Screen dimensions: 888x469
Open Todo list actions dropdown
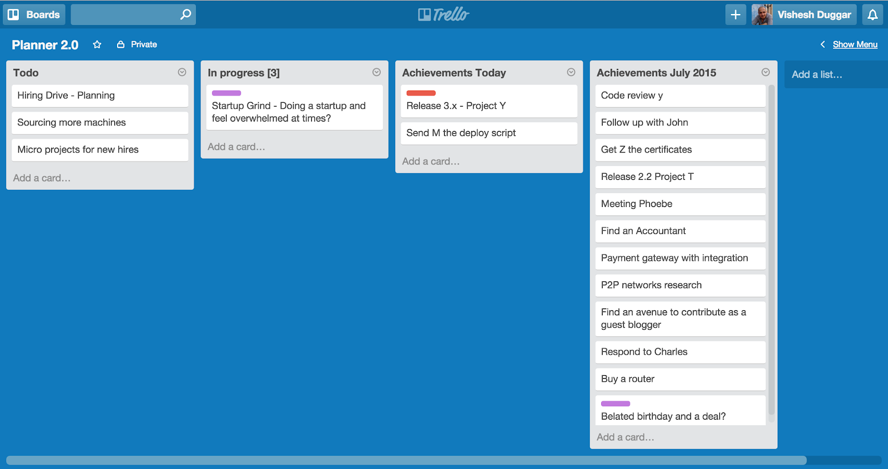pos(182,72)
